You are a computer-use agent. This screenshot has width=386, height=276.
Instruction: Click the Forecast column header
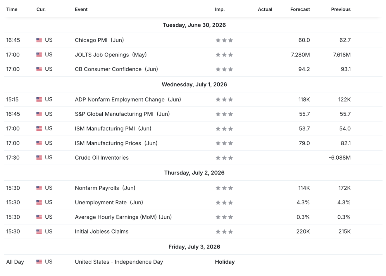[x=300, y=9]
